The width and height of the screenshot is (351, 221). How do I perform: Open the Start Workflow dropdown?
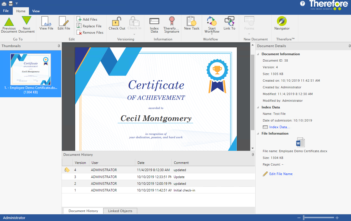[212, 34]
